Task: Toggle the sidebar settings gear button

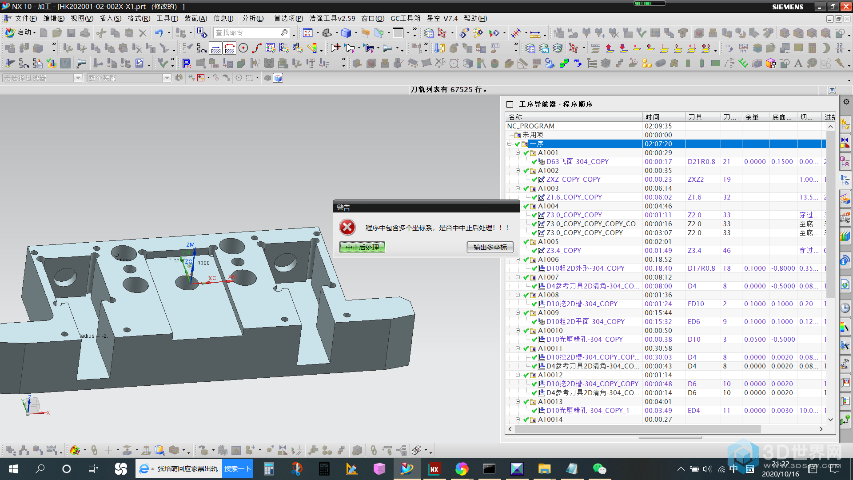Action: tap(846, 102)
